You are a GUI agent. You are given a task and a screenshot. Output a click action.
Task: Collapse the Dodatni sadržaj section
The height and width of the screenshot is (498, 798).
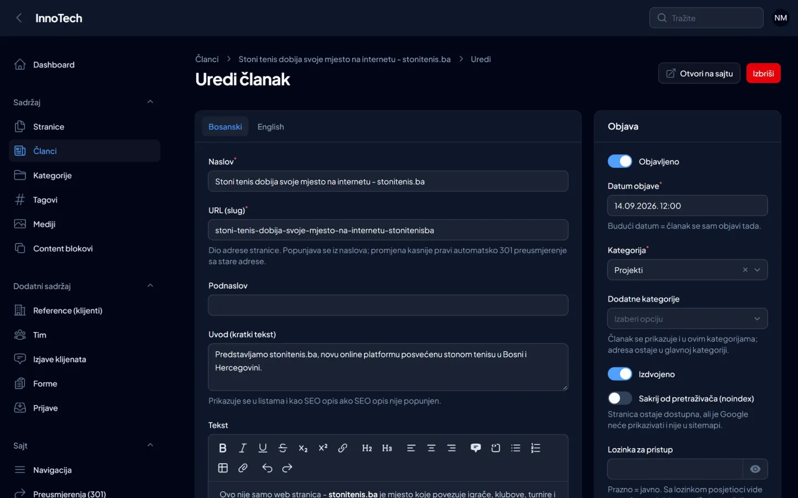click(x=150, y=286)
